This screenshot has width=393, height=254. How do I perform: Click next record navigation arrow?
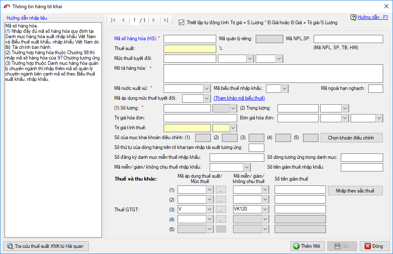[x=154, y=20]
